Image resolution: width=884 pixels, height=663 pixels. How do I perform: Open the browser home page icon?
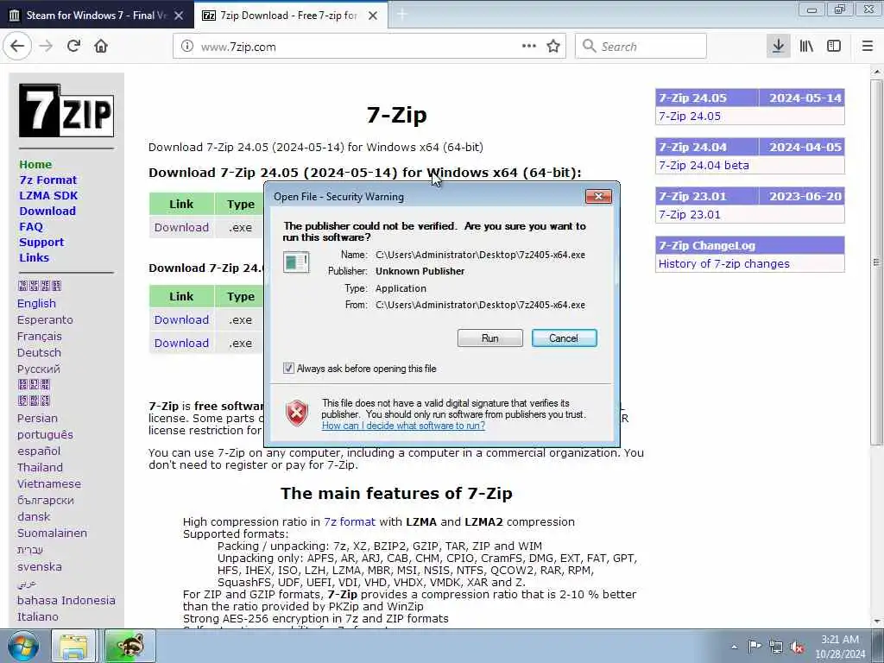tap(101, 47)
